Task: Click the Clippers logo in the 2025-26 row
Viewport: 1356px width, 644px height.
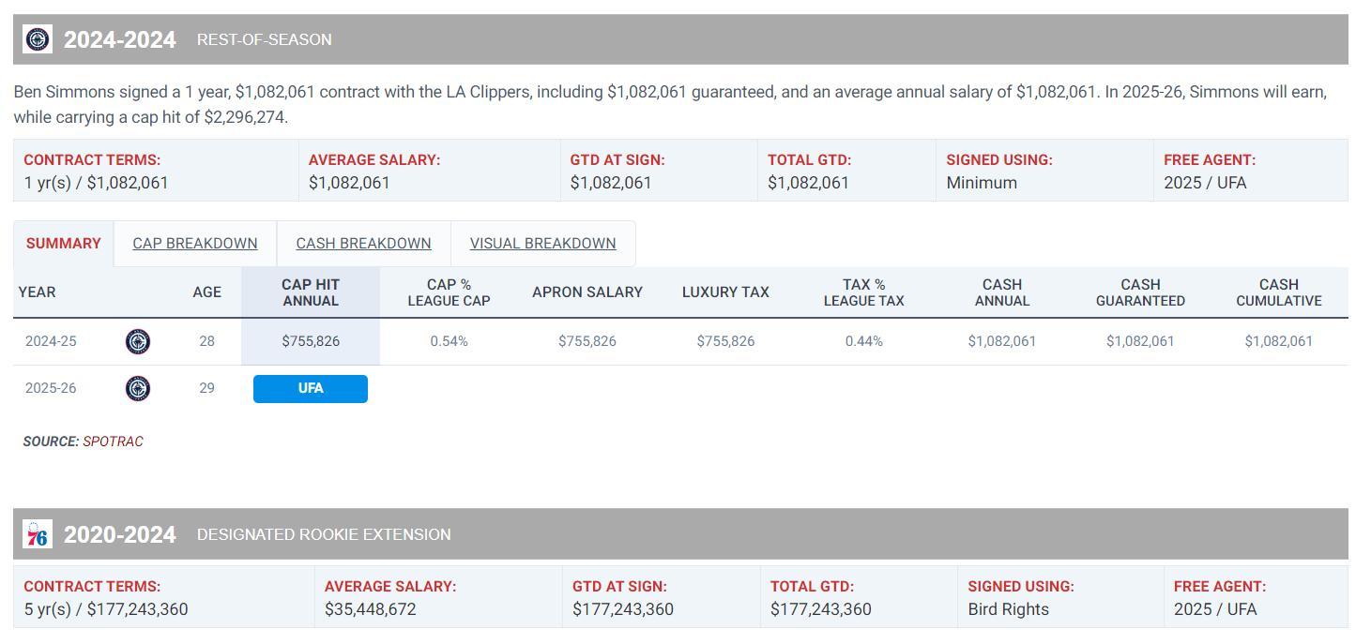Action: 138,388
